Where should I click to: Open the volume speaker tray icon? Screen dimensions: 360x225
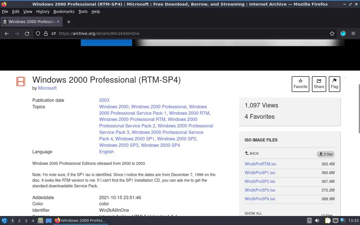coord(317,220)
